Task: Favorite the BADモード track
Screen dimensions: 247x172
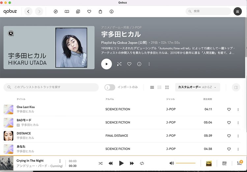Action: tap(229, 123)
